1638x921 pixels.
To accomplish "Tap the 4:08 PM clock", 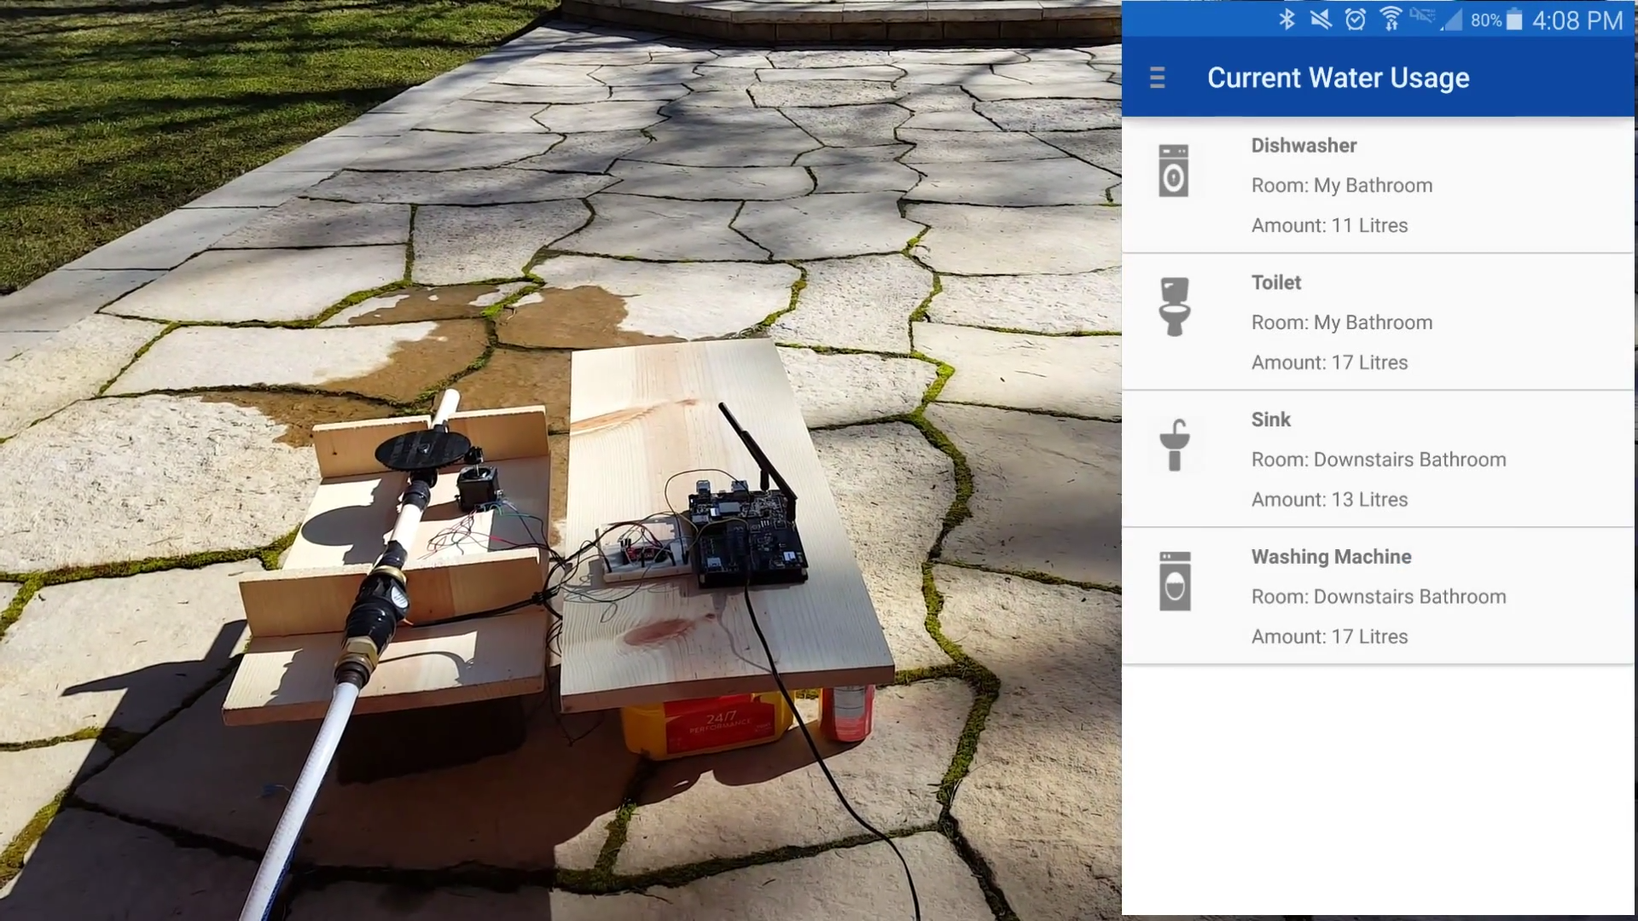I will pyautogui.click(x=1577, y=20).
